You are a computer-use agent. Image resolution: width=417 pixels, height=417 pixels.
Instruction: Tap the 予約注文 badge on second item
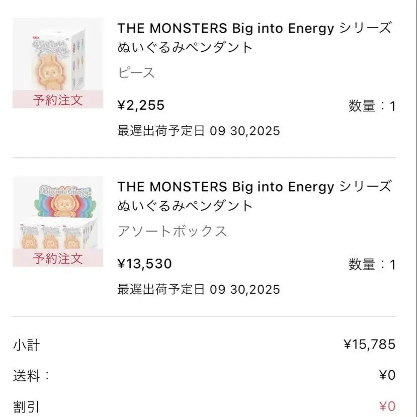click(58, 258)
